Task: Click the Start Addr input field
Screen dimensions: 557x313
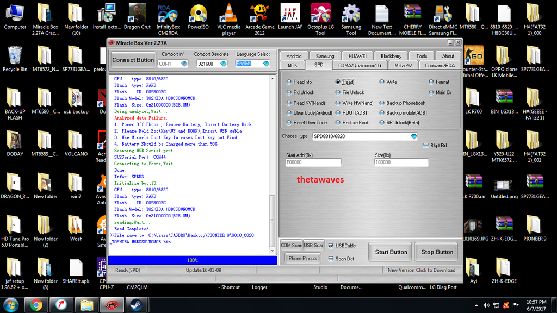Action: click(313, 162)
